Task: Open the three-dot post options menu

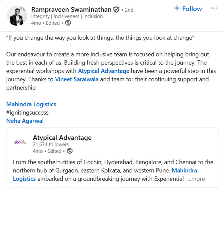Action: pyautogui.click(x=213, y=8)
